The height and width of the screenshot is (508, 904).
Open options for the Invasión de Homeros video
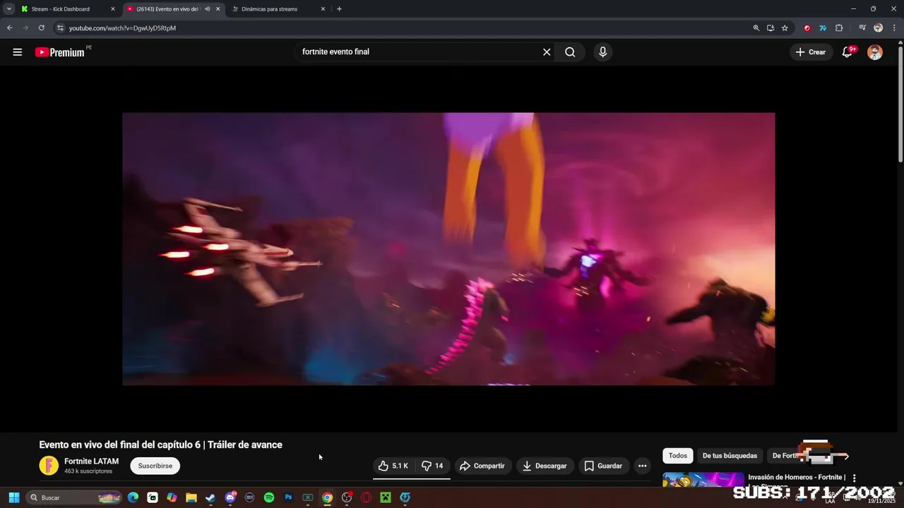[x=854, y=478]
